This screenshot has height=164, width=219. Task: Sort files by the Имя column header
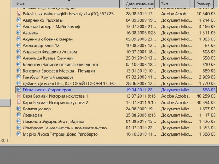(66, 4)
